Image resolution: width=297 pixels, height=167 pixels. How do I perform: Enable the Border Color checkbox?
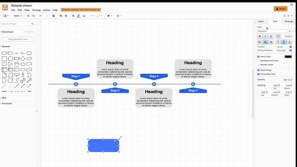258,64
